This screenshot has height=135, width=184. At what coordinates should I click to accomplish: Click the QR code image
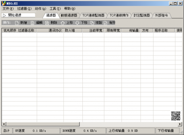tap(176, 116)
